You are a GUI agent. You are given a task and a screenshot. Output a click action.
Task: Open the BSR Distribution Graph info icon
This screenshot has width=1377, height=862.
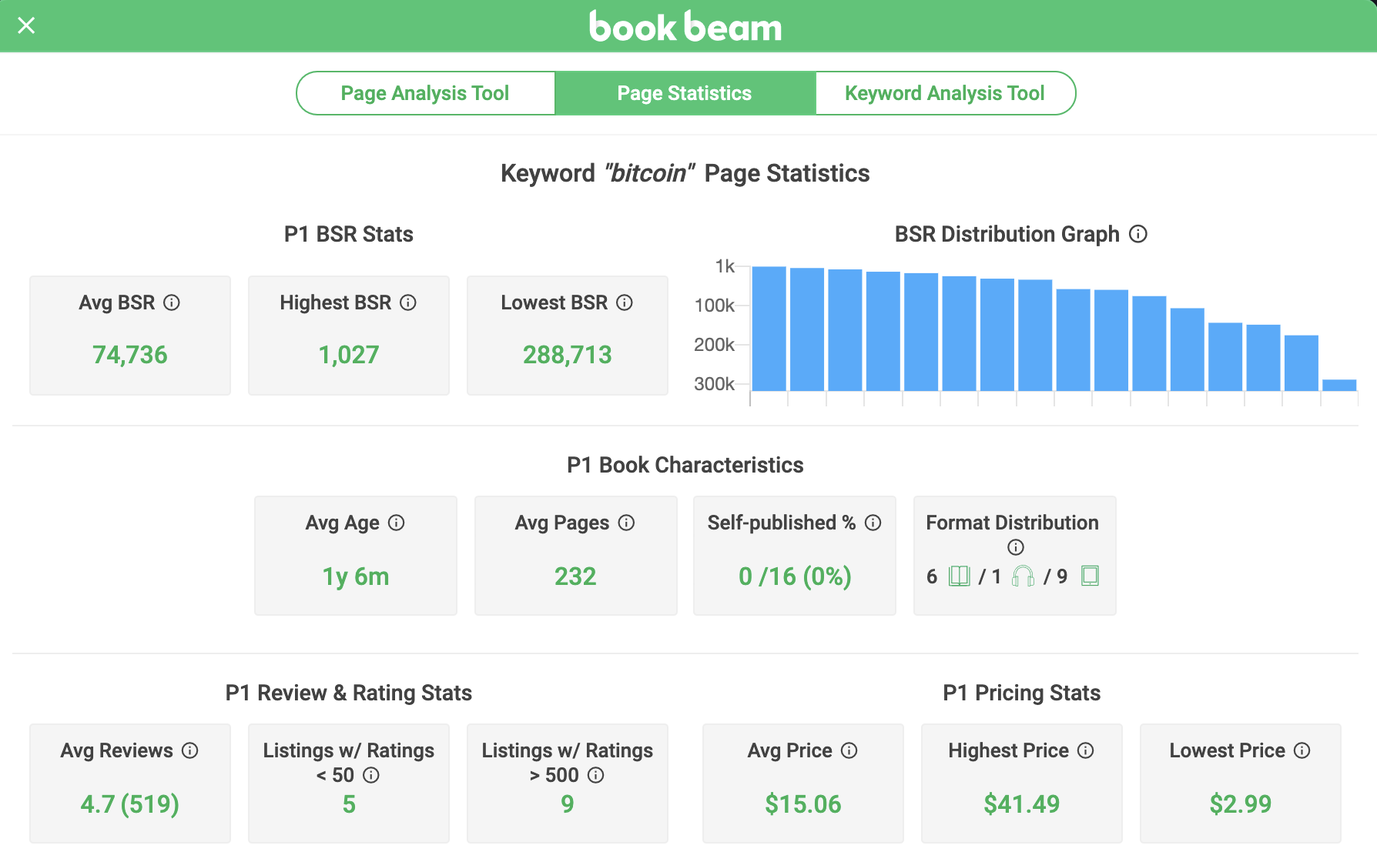1139,235
